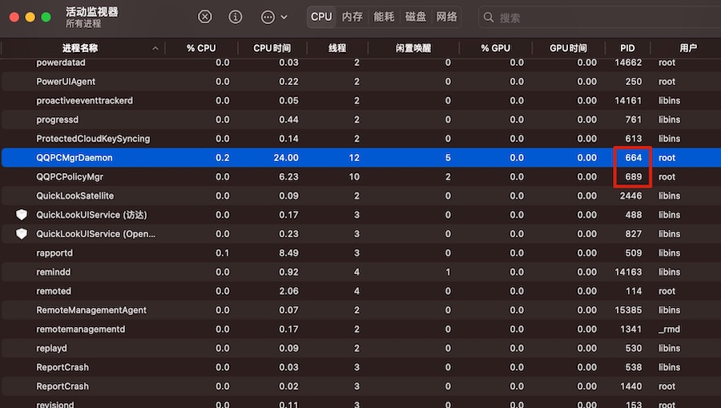Select the 网络 tab
Image resolution: width=721 pixels, height=408 pixels.
click(446, 17)
